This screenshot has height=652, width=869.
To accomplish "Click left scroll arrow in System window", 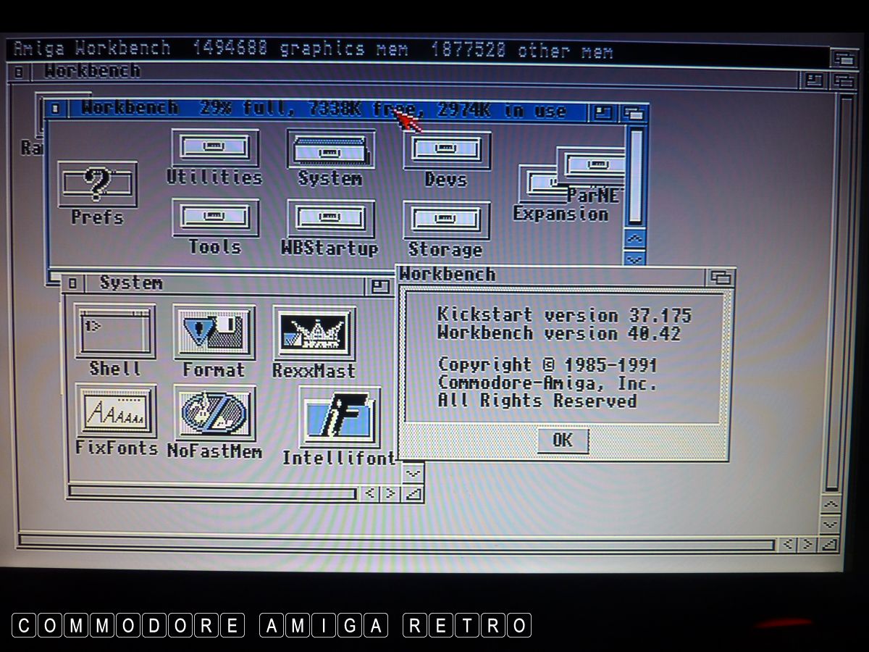I will pyautogui.click(x=371, y=493).
